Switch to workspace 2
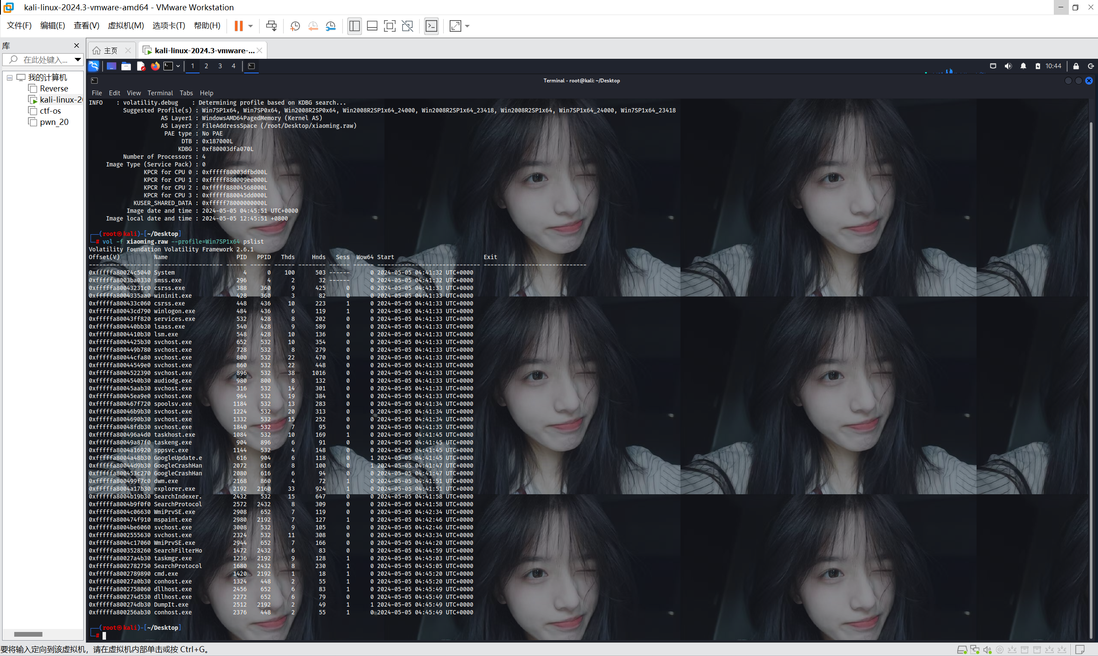Image resolution: width=1098 pixels, height=656 pixels. pyautogui.click(x=206, y=67)
